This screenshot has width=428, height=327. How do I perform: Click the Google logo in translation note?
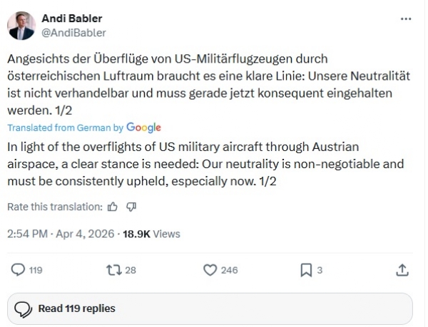click(x=143, y=128)
